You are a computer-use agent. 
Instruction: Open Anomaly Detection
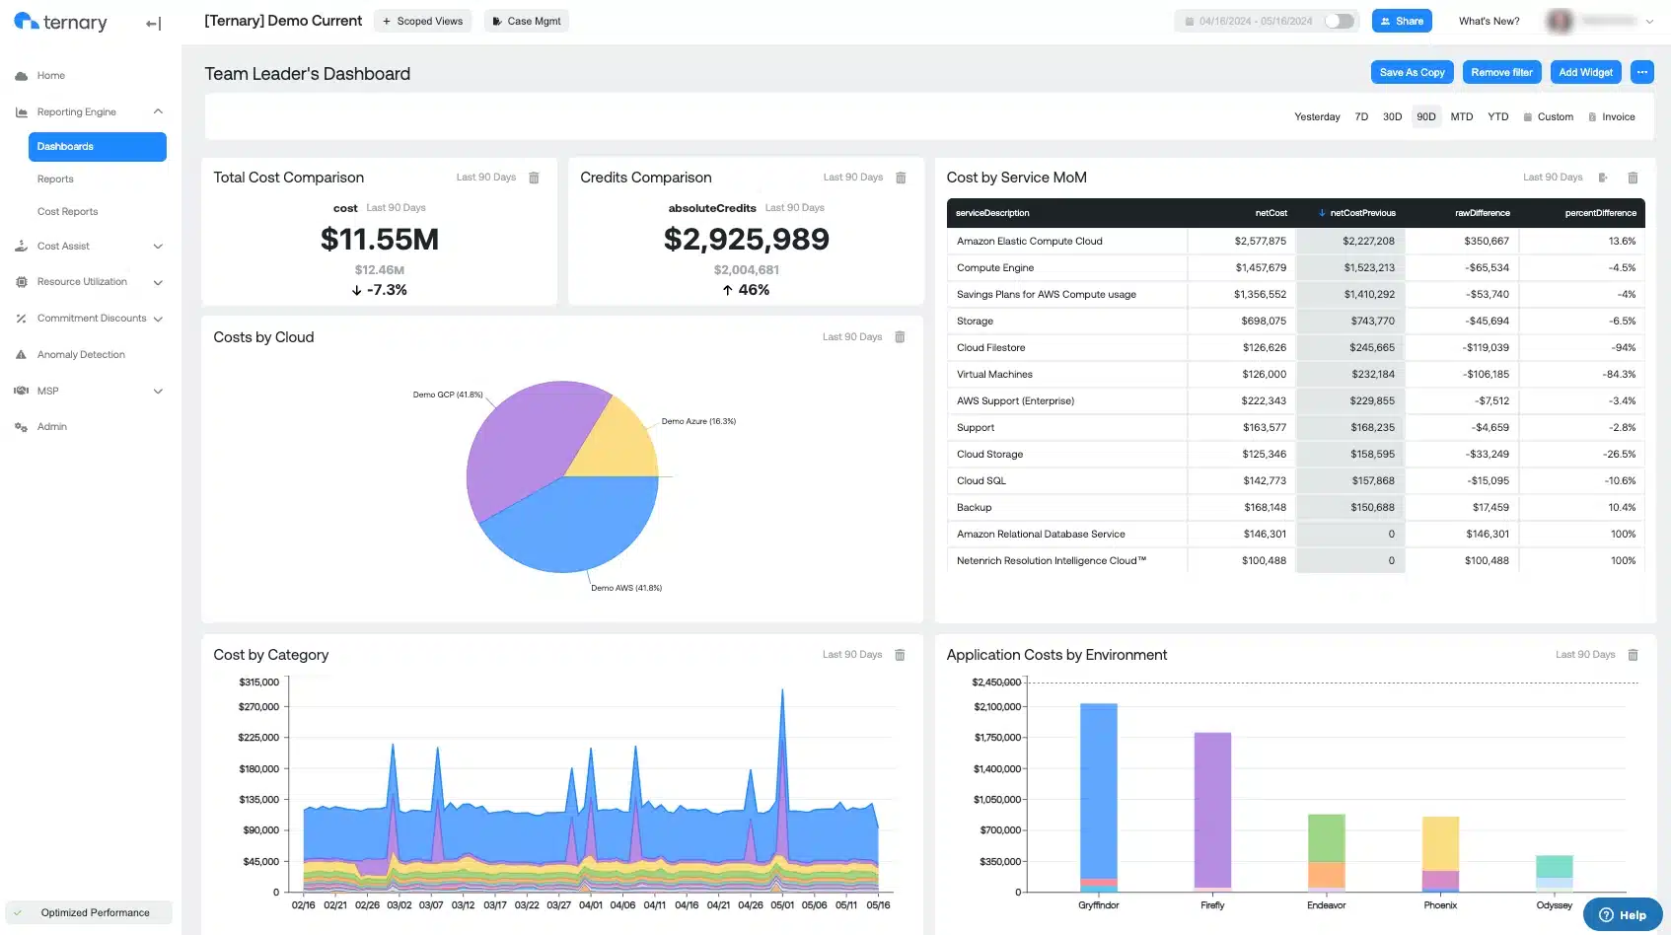[81, 355]
